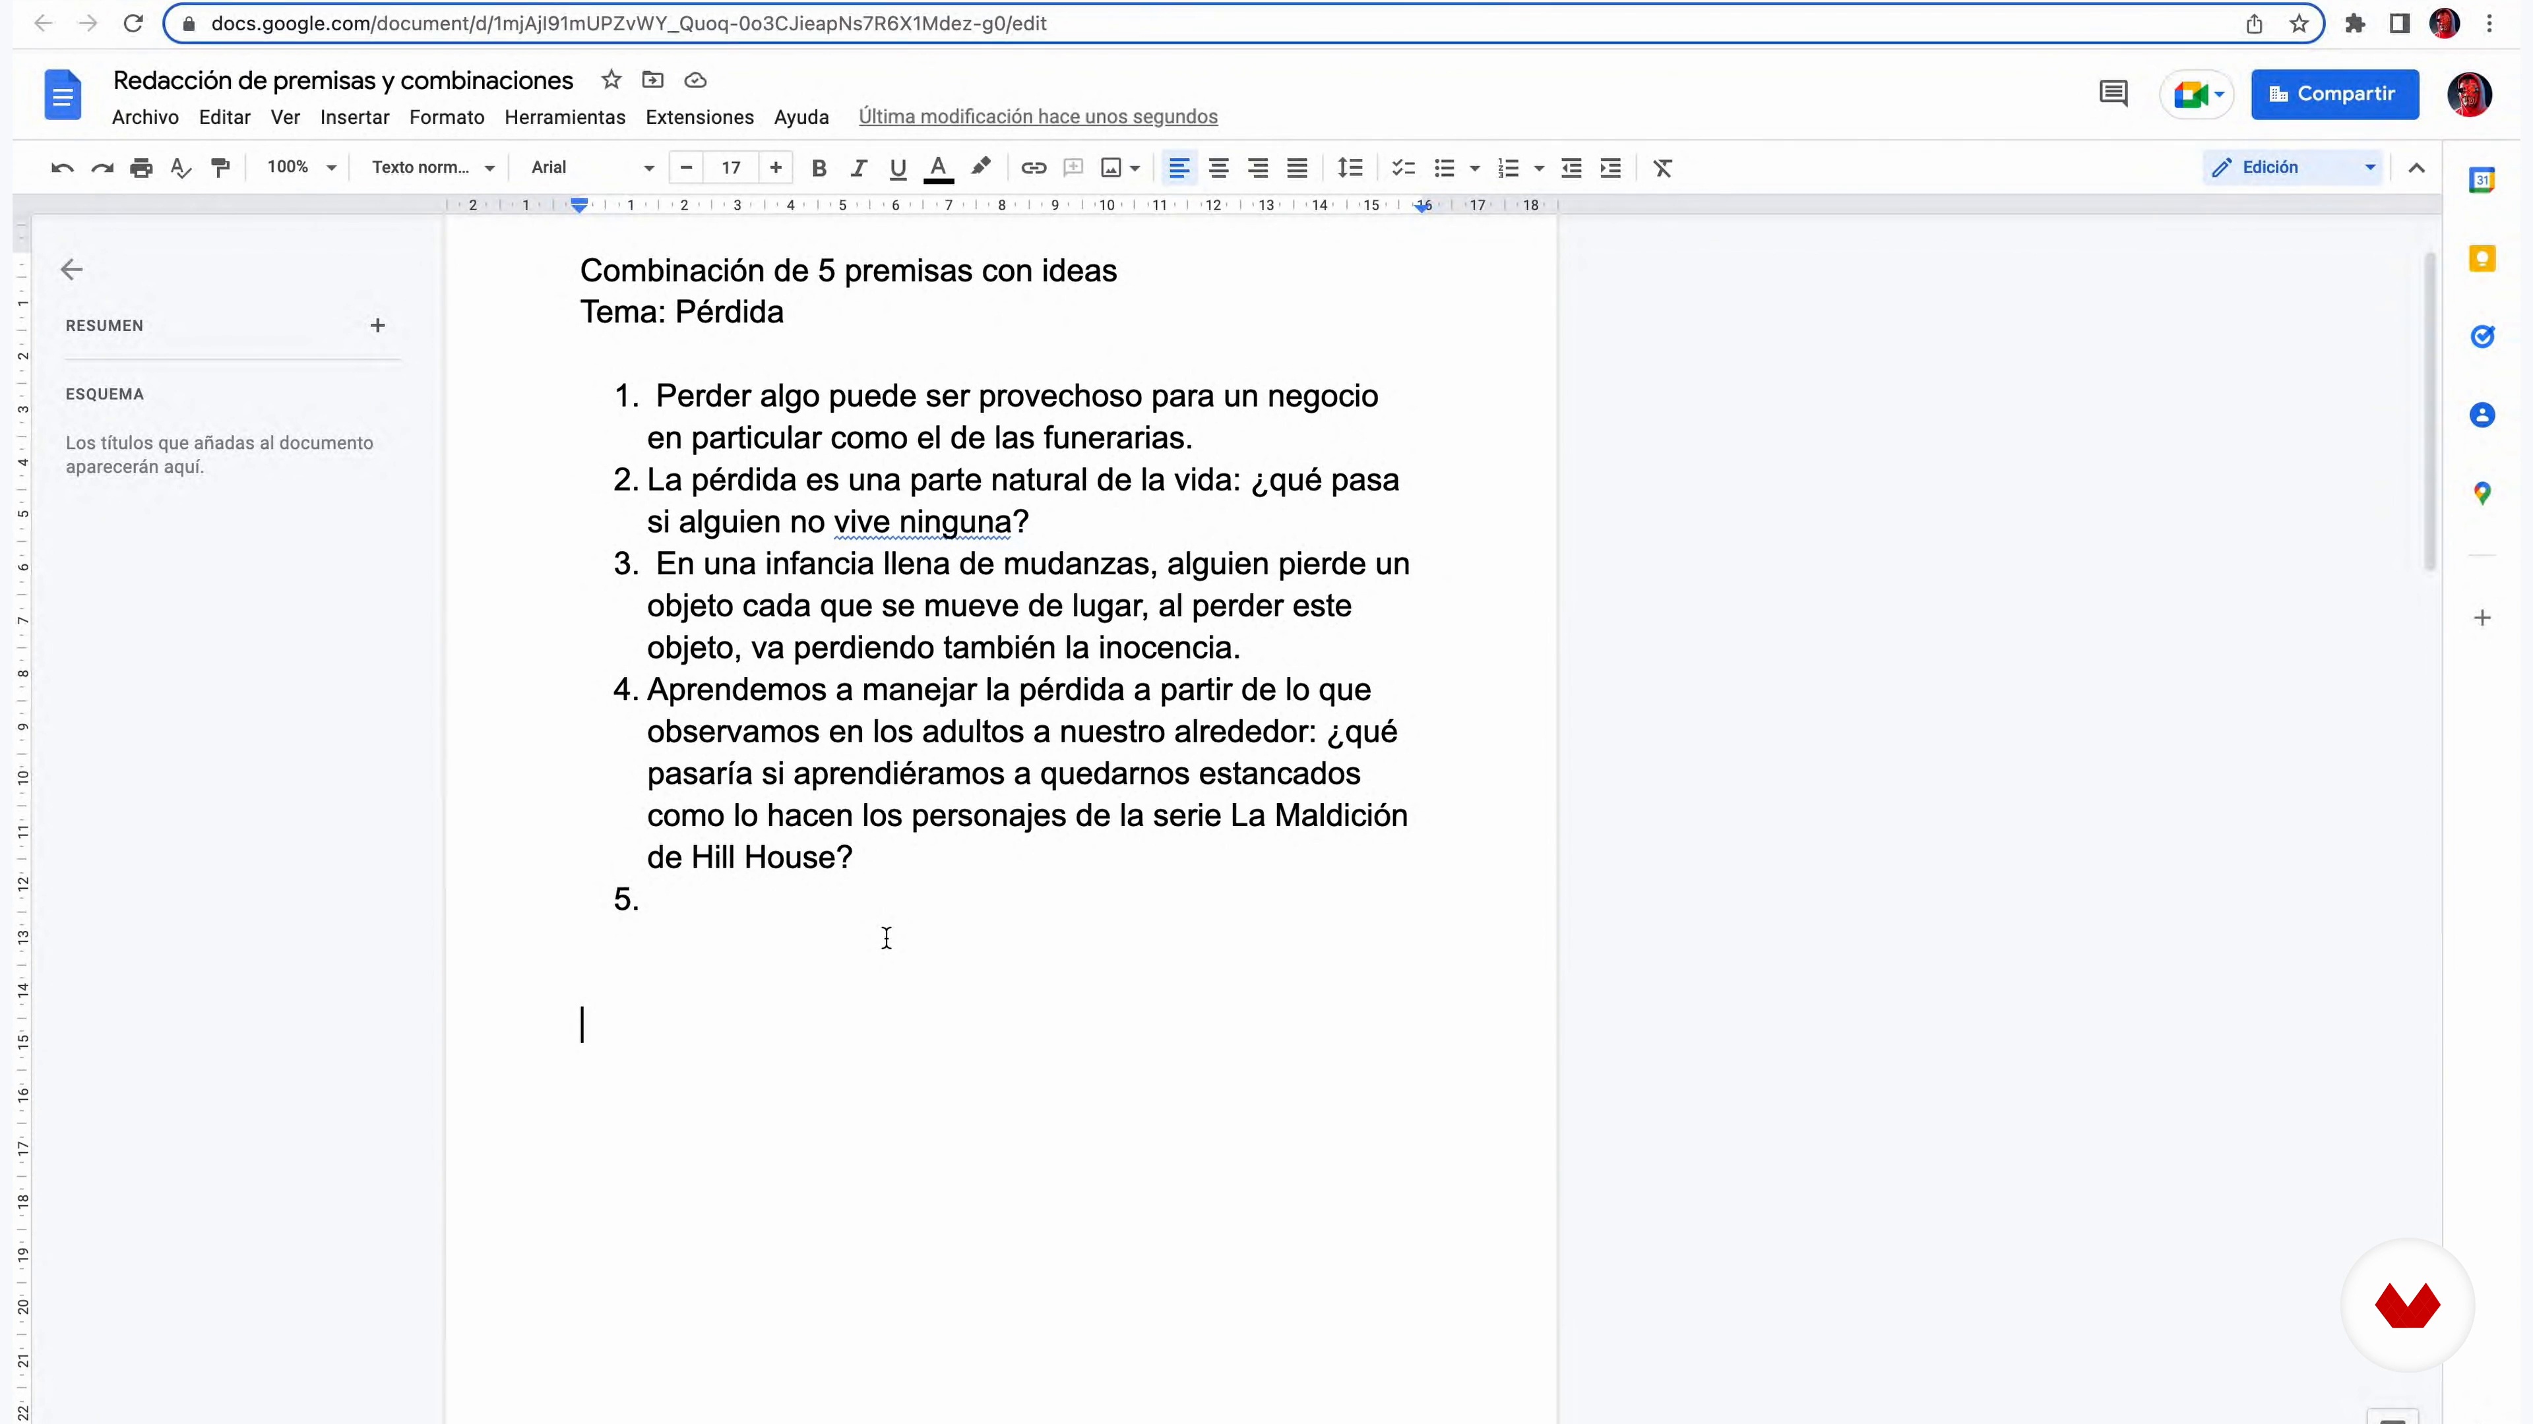The image size is (2533, 1424).
Task: Click the Undo arrow icon
Action: [x=62, y=168]
